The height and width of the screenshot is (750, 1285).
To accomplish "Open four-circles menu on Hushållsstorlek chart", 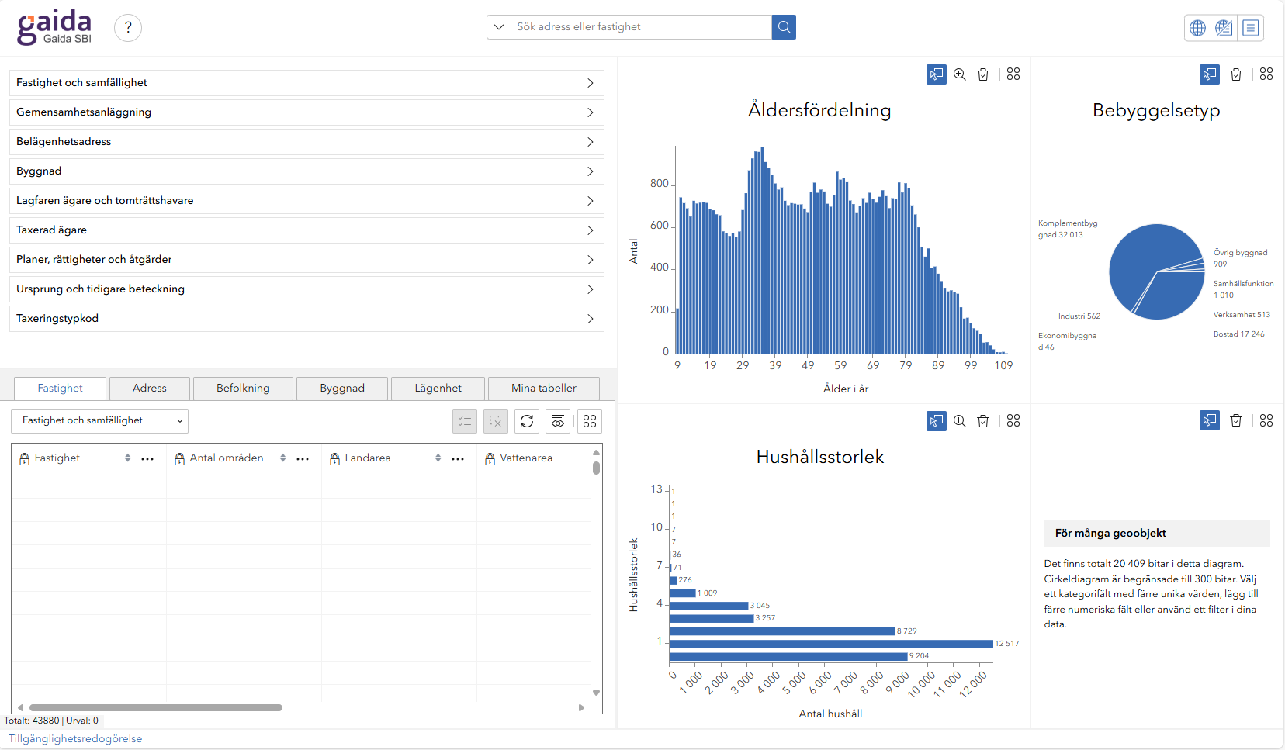I will 1013,421.
